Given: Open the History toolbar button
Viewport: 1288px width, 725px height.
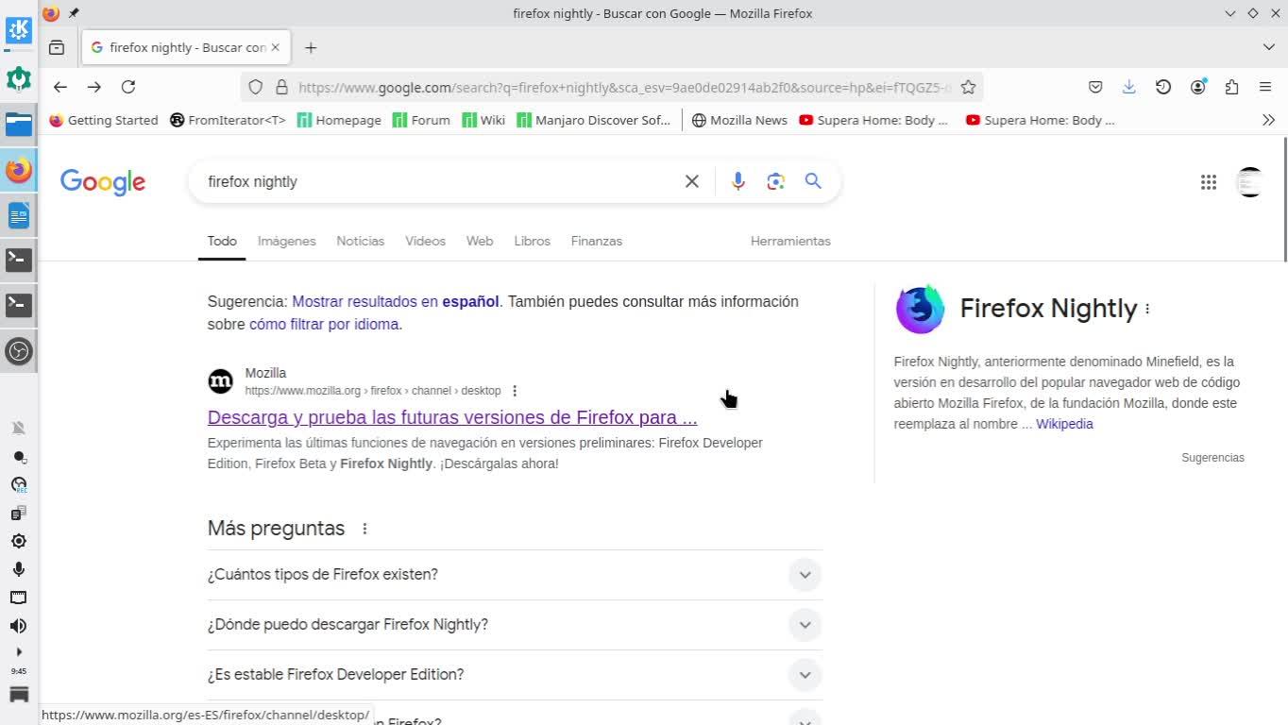Looking at the screenshot, I should (x=1163, y=87).
